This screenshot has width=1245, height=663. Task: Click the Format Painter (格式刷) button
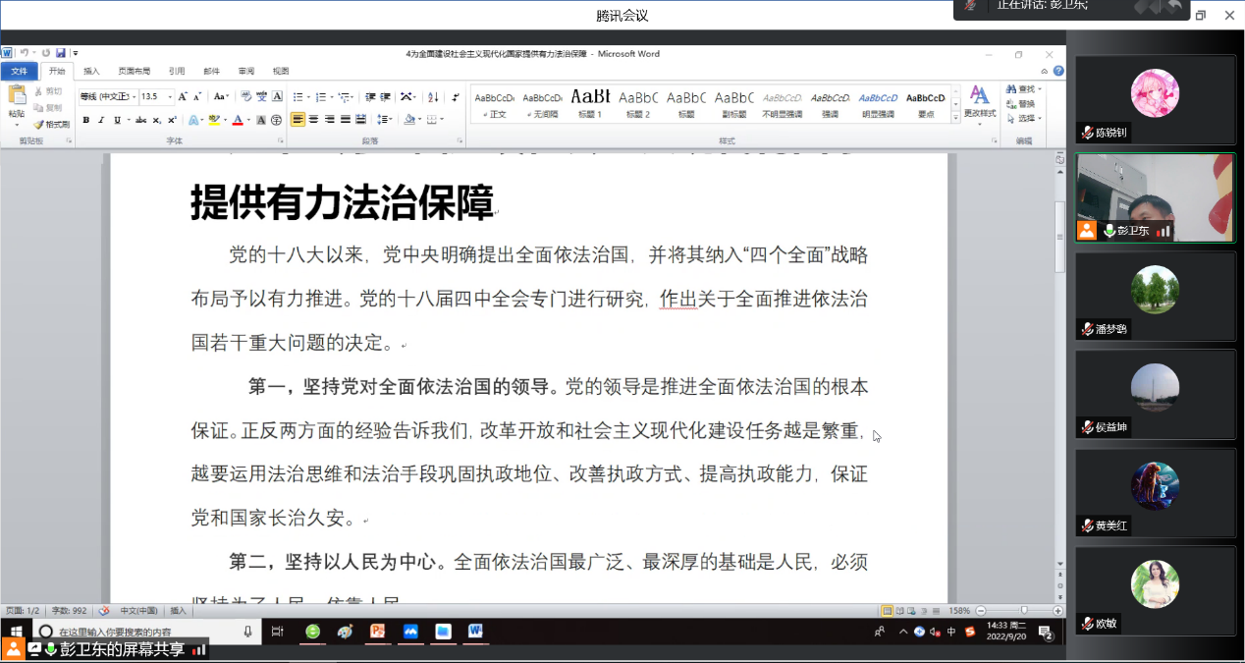tap(51, 125)
